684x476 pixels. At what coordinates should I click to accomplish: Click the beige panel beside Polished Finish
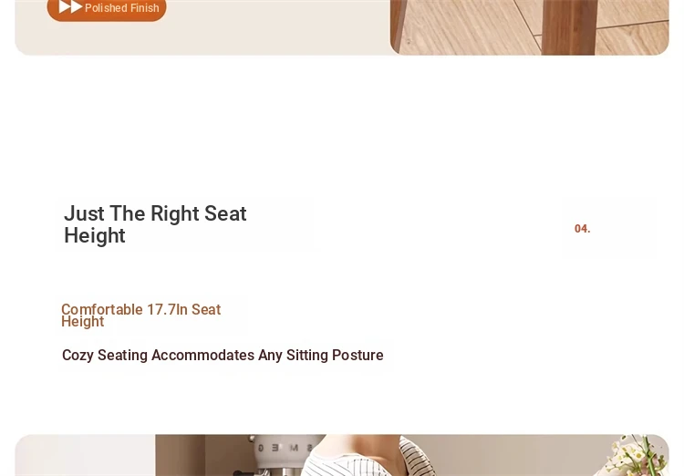point(274,27)
